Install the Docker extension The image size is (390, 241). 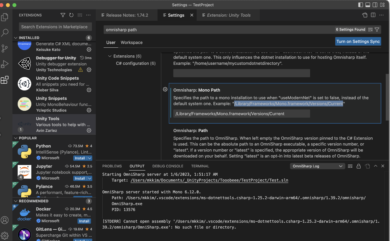84,221
